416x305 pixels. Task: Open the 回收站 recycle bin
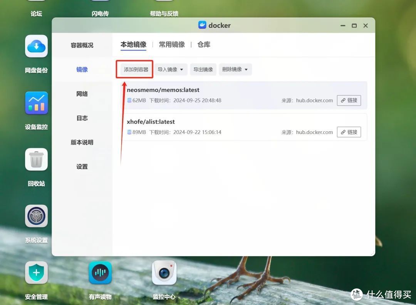36,159
